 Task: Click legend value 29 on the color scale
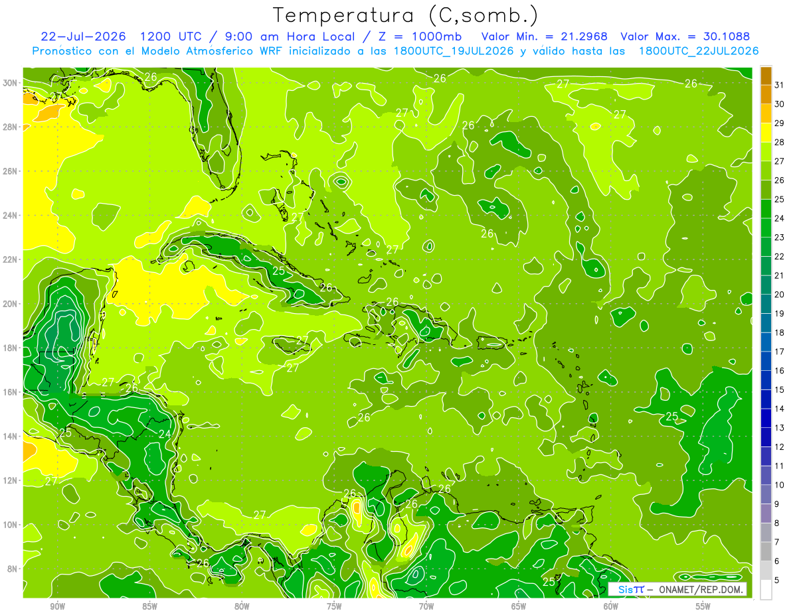click(780, 123)
